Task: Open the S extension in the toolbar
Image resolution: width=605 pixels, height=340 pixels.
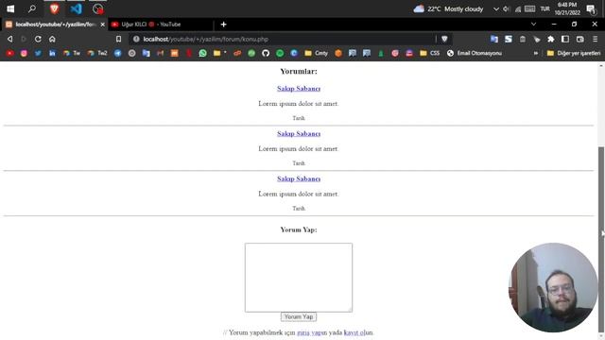Action: (509, 39)
